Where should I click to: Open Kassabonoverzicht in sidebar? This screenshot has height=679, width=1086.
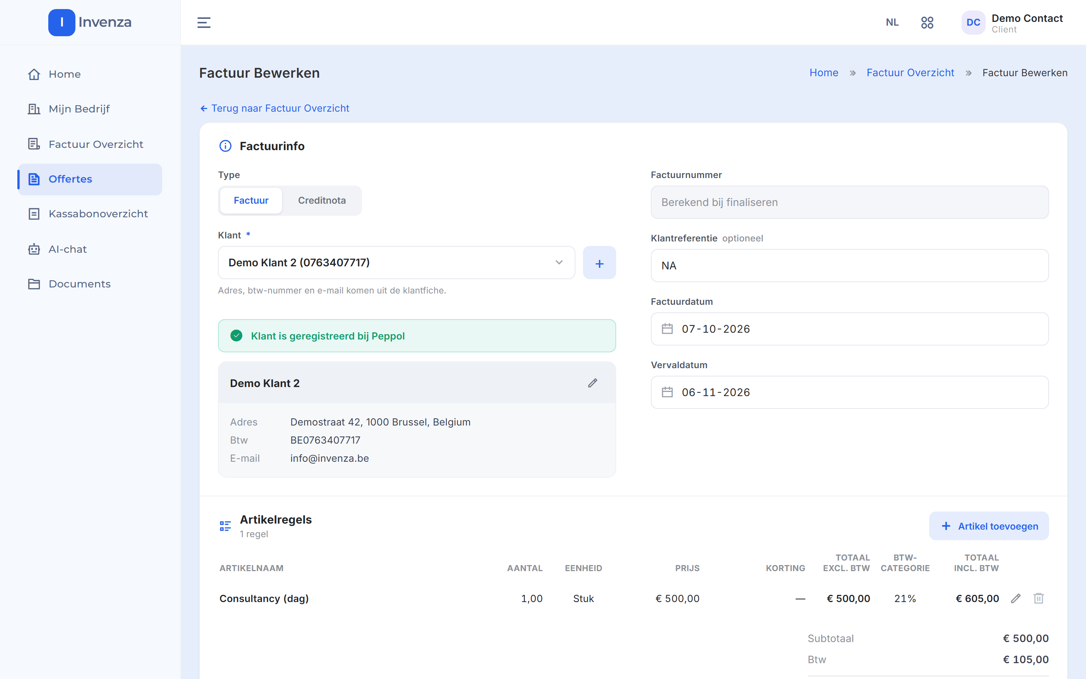90,214
